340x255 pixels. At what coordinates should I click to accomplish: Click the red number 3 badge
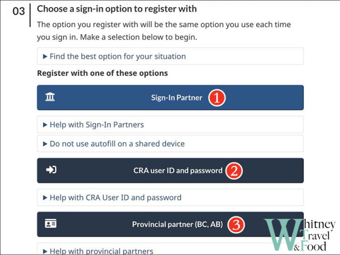click(x=236, y=224)
